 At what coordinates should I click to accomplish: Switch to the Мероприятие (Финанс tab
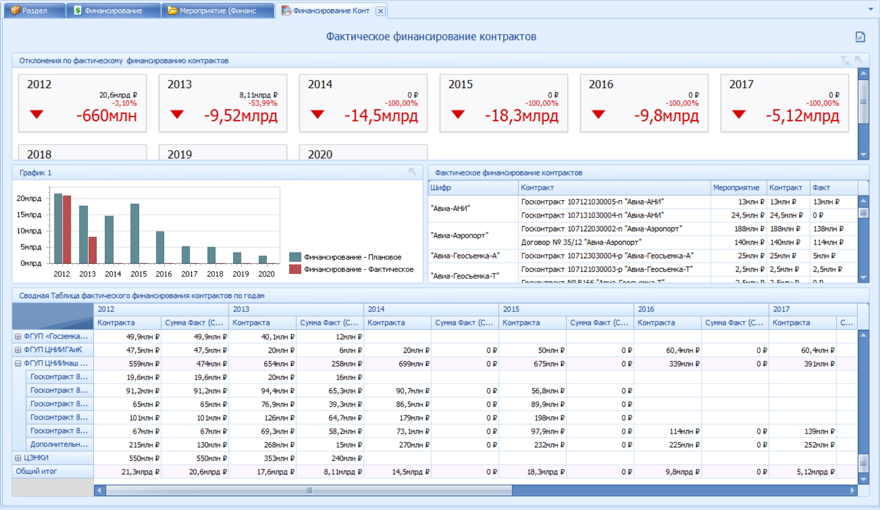pos(218,10)
